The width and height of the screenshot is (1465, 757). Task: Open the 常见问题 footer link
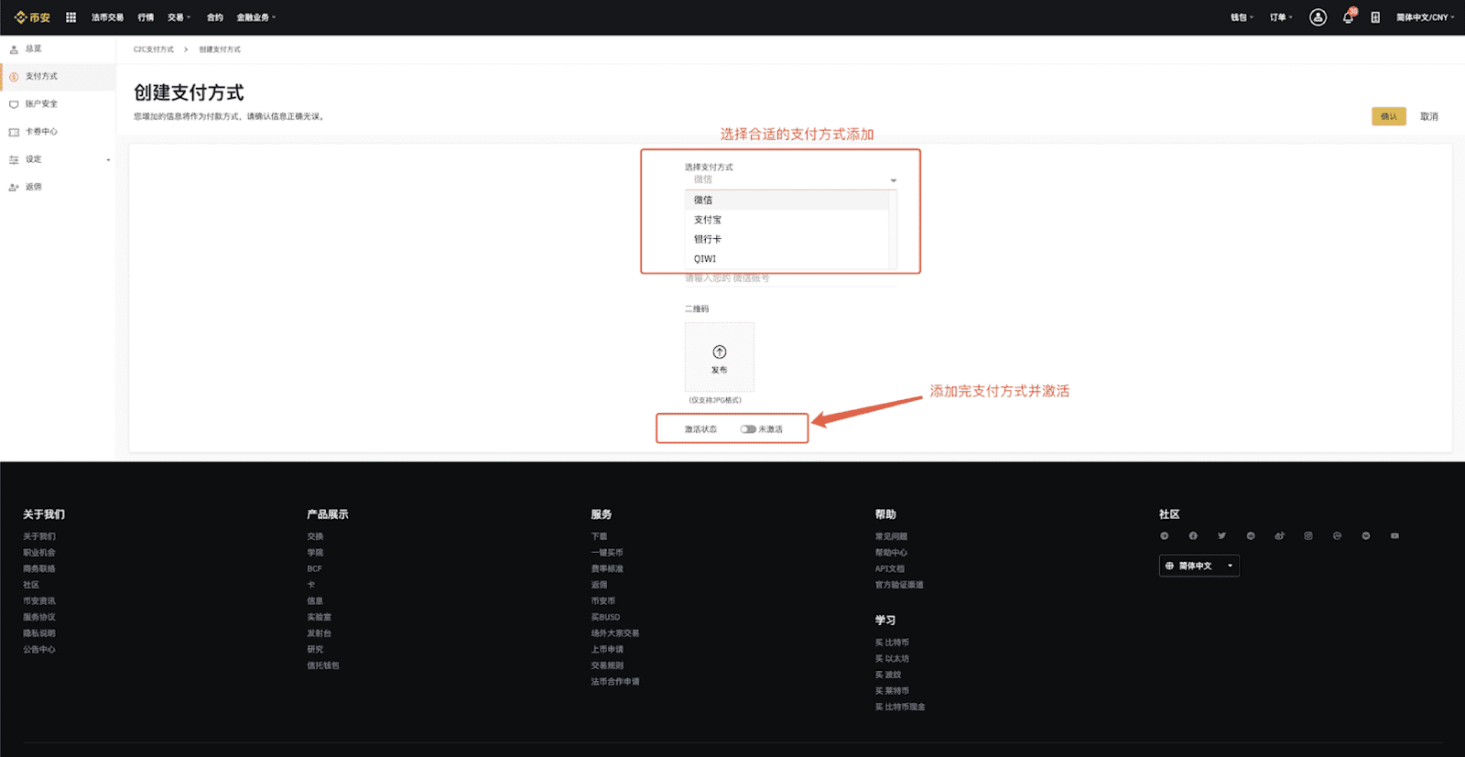click(x=891, y=536)
